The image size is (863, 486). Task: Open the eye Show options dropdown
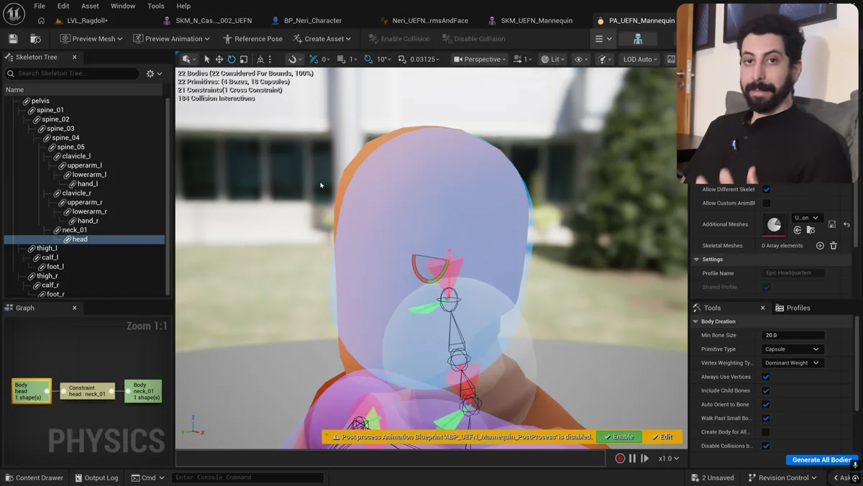(x=581, y=60)
